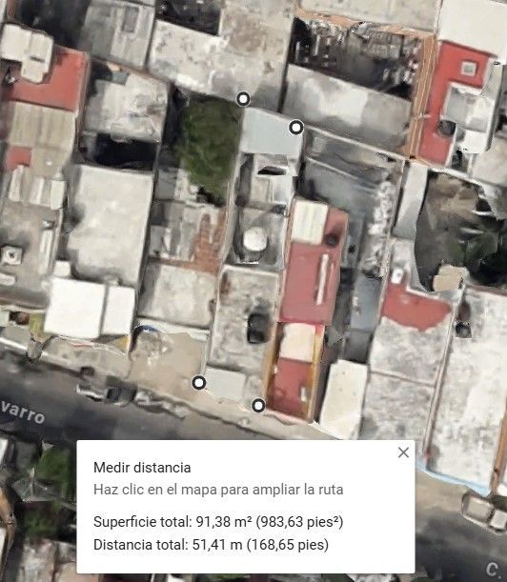
Task: Click the Medir distancia panel title
Action: click(142, 468)
